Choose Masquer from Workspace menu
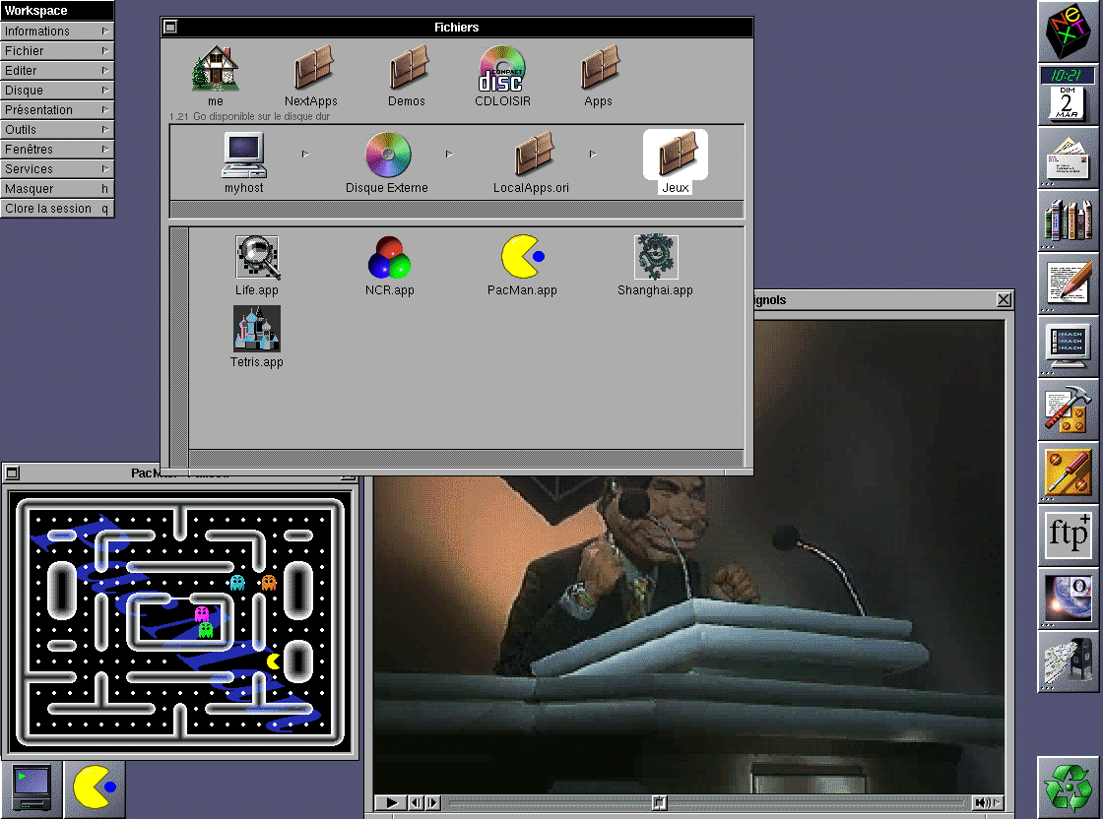Screen dimensions: 1103x819 click(57, 188)
